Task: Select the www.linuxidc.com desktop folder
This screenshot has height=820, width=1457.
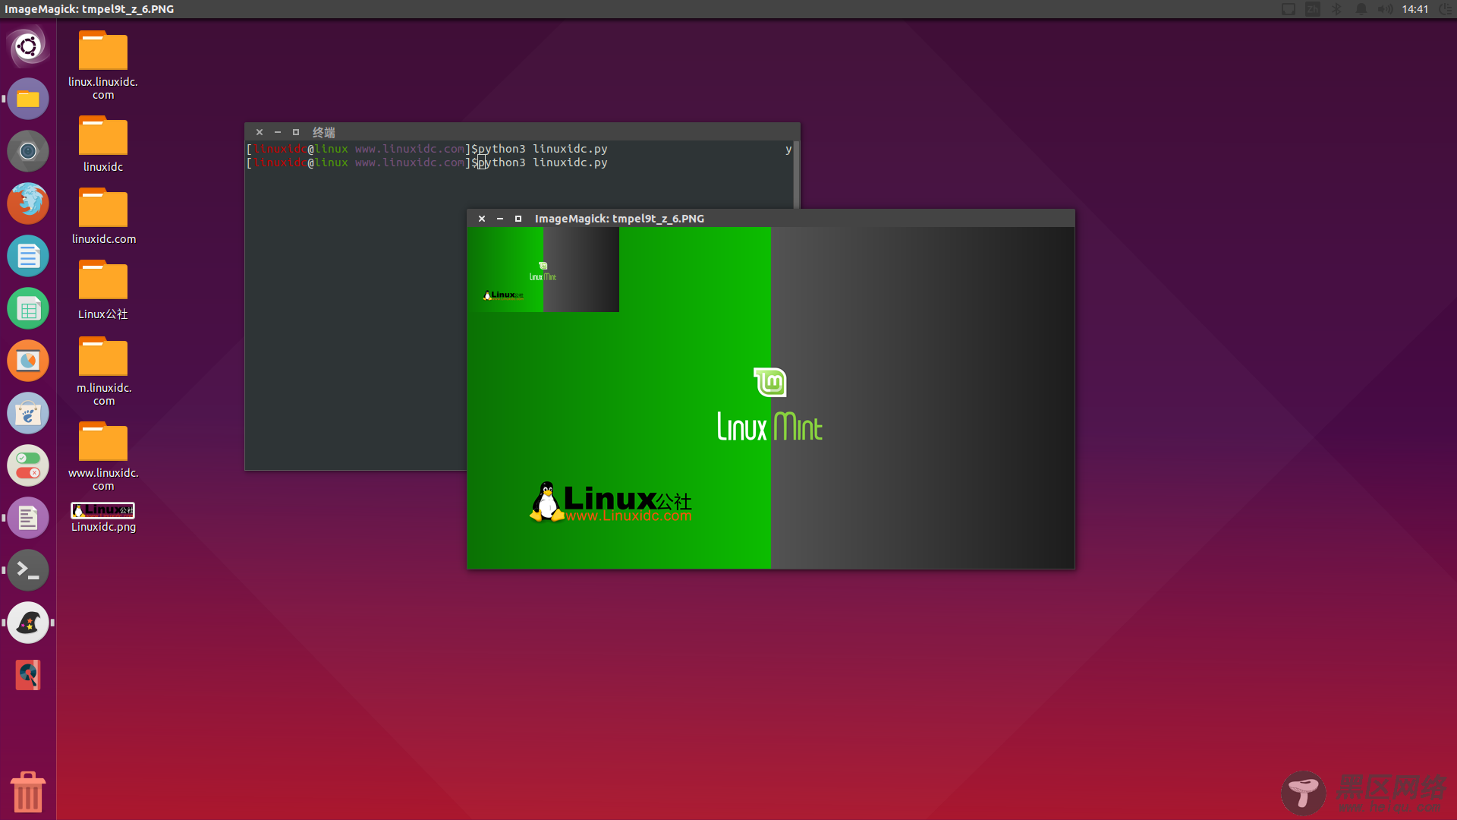Action: [103, 456]
